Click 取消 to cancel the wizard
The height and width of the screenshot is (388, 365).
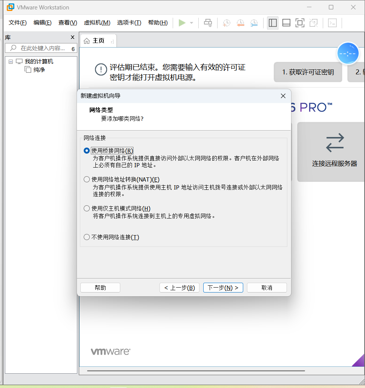tap(267, 288)
